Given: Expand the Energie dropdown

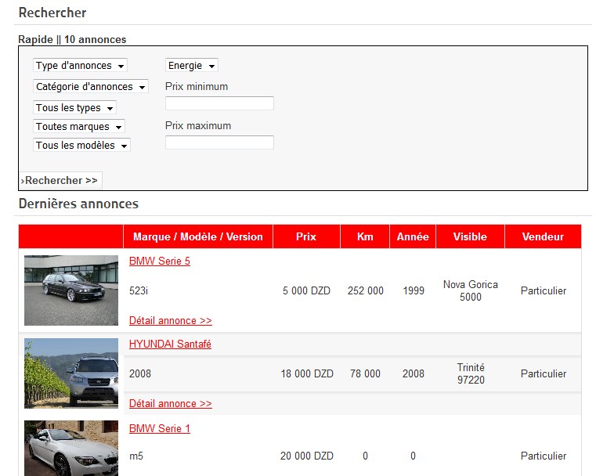Looking at the screenshot, I should (x=191, y=66).
